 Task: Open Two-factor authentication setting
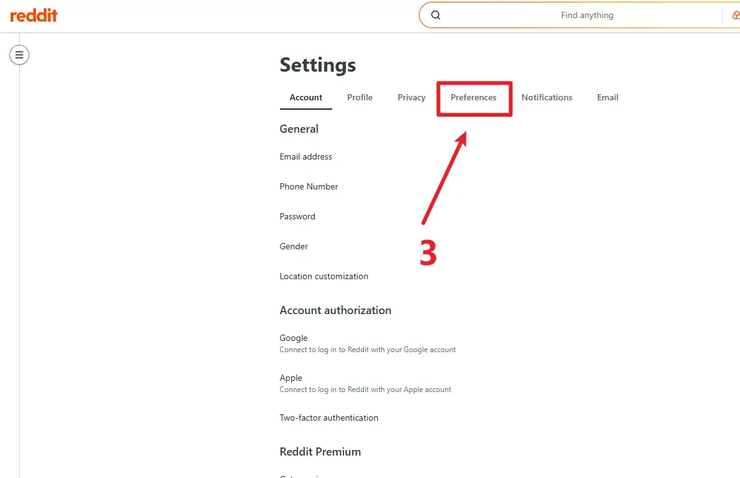pos(329,418)
